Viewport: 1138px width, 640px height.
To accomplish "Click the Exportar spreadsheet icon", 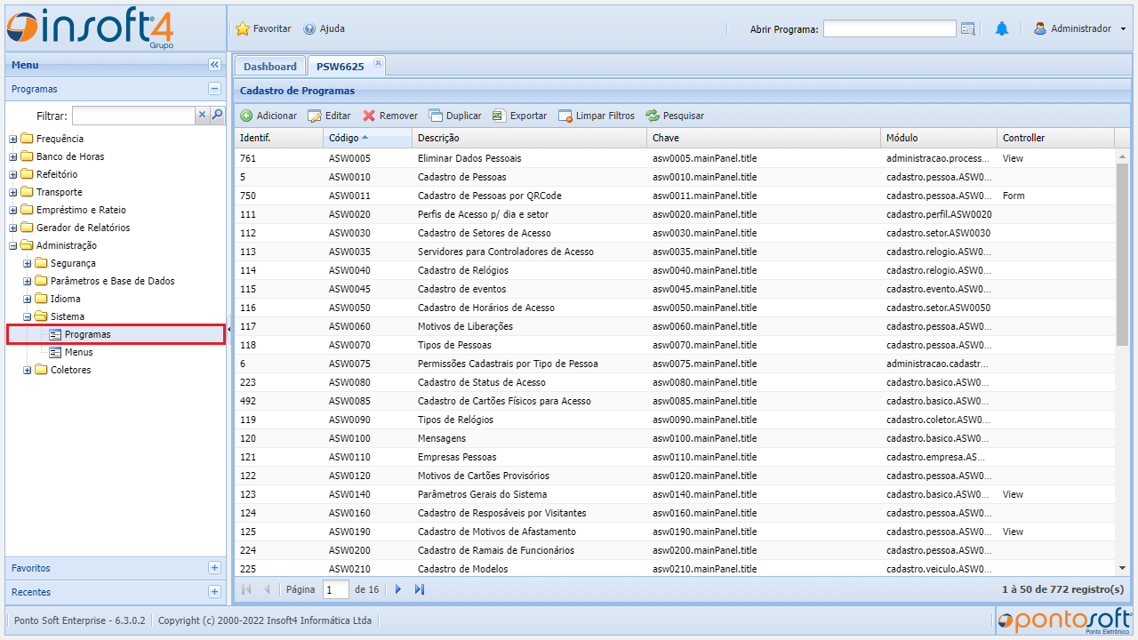I will [x=499, y=116].
